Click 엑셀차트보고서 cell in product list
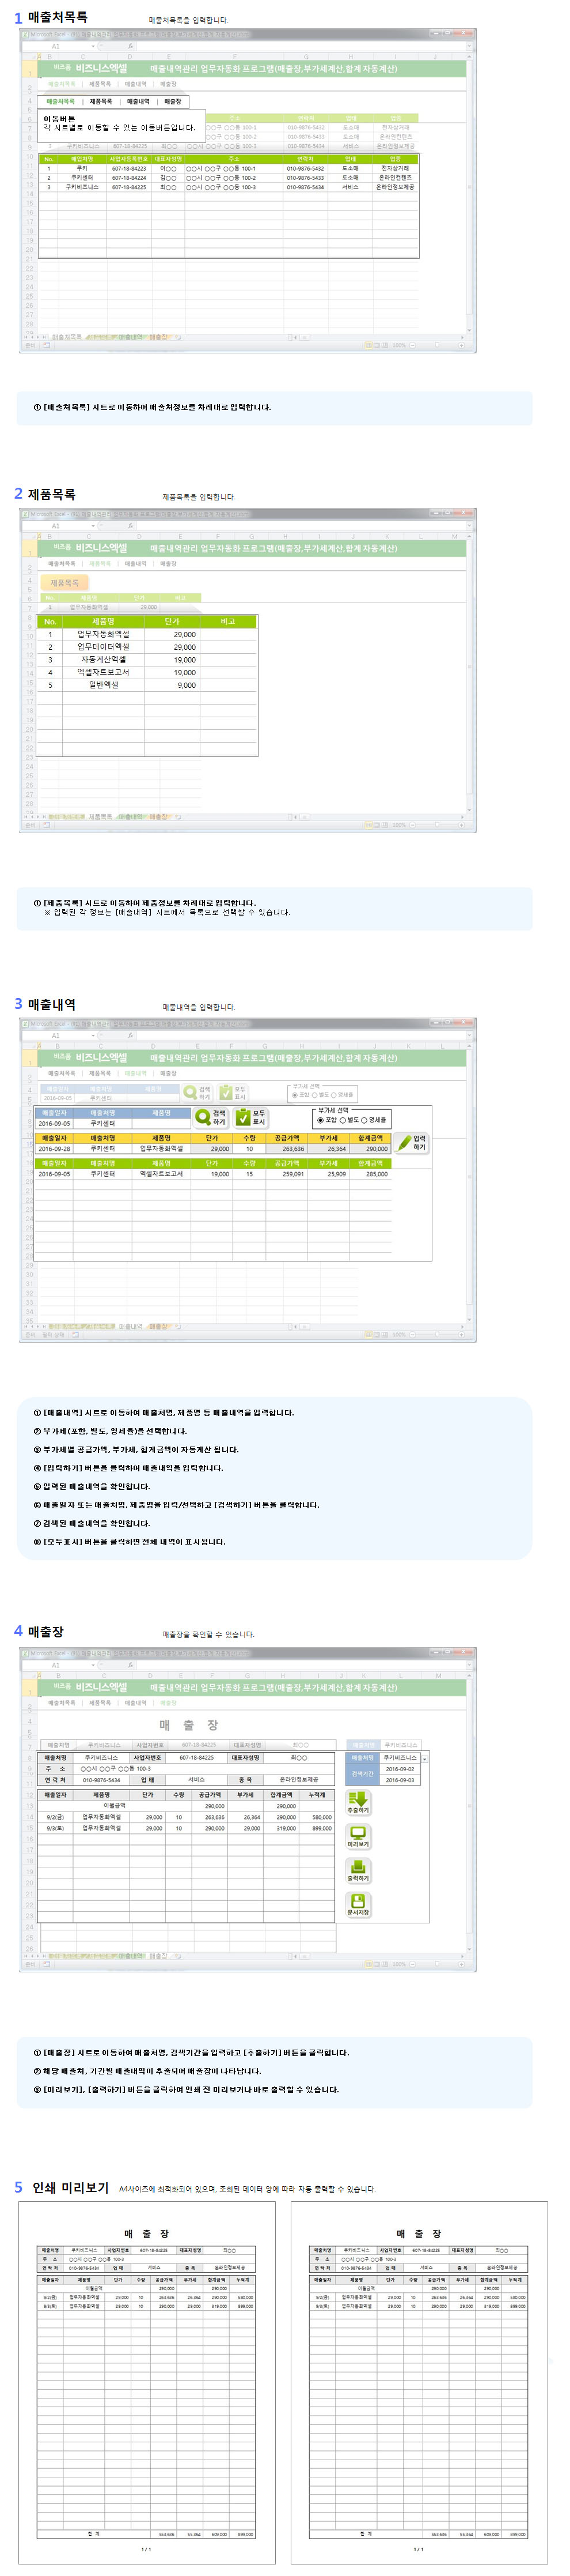This screenshot has height=2576, width=570. 104,673
